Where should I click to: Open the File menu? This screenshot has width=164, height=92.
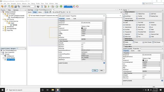2,4
